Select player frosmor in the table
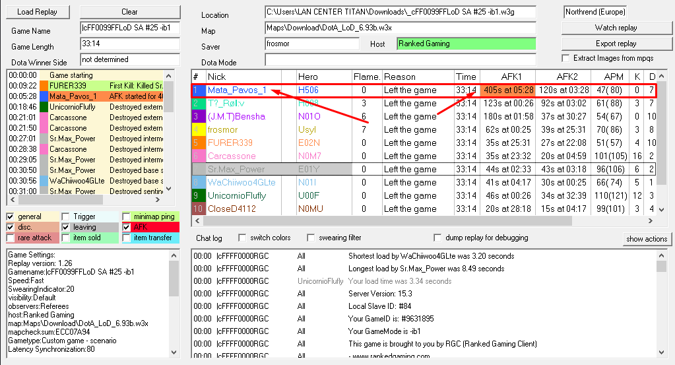Image resolution: width=675 pixels, height=365 pixels. [x=222, y=129]
